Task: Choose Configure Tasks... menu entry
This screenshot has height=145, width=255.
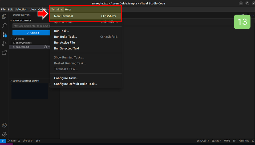Action: coord(86,78)
